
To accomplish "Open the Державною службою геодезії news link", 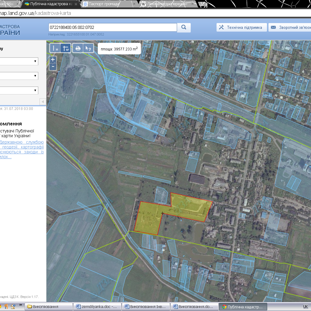I will [x=22, y=142].
